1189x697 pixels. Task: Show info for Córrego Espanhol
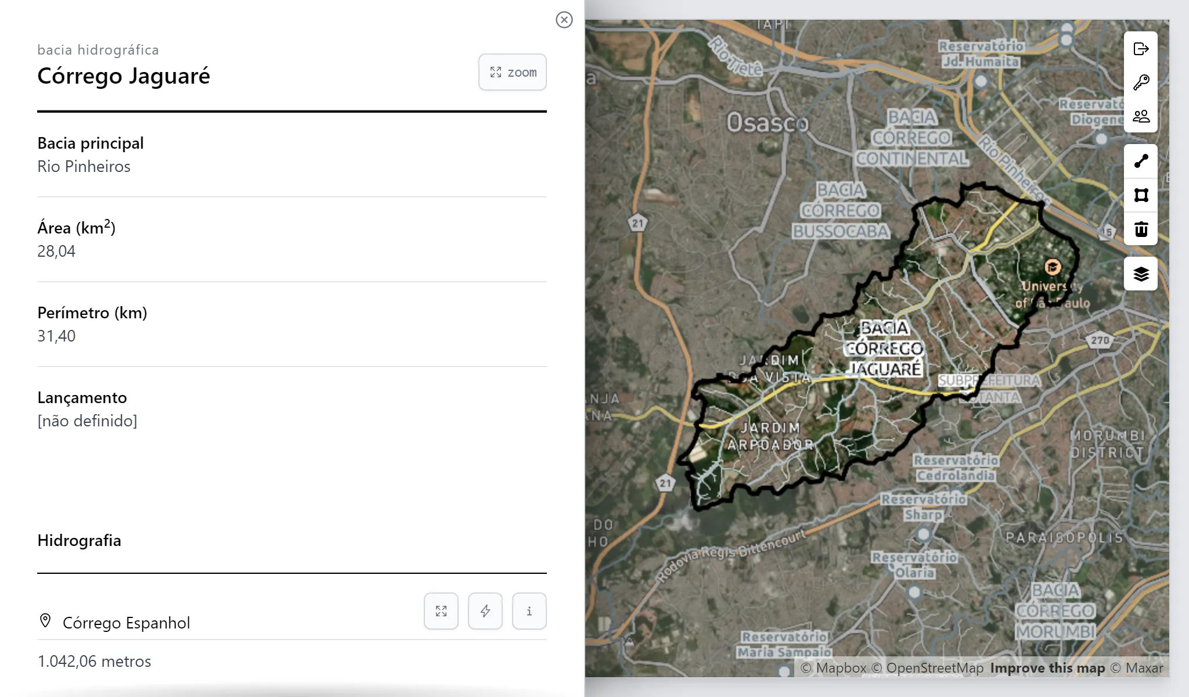coord(529,611)
